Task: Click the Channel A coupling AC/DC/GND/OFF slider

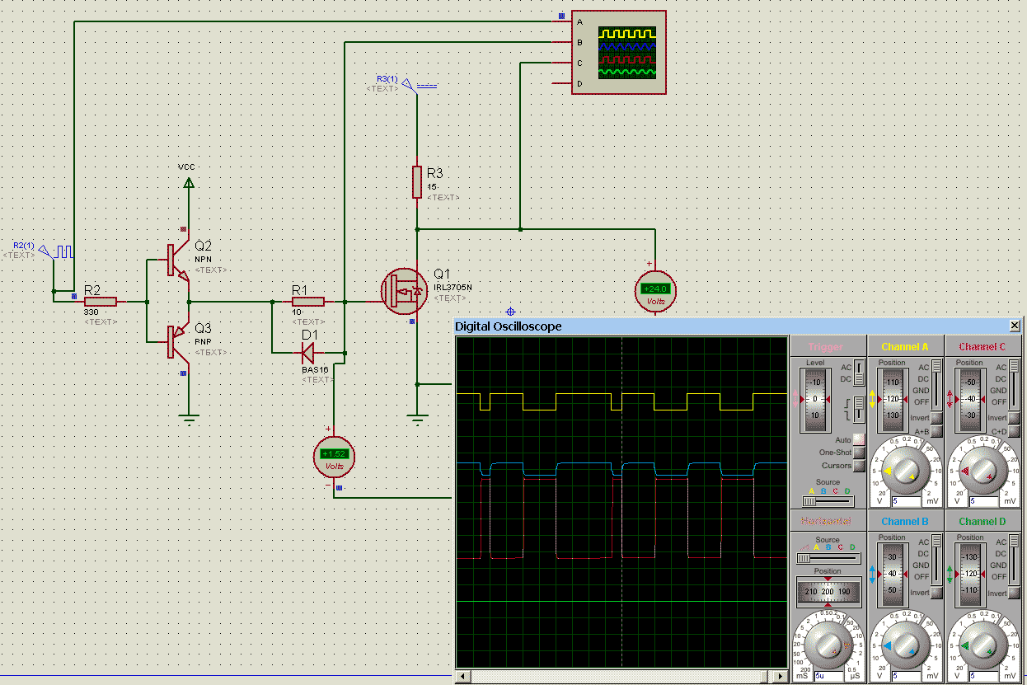Action: click(x=936, y=385)
